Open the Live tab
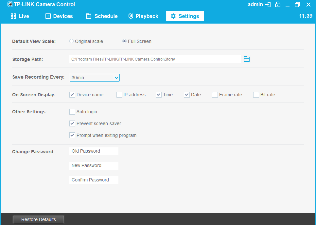Screen dimensions: 316x225 20,16
